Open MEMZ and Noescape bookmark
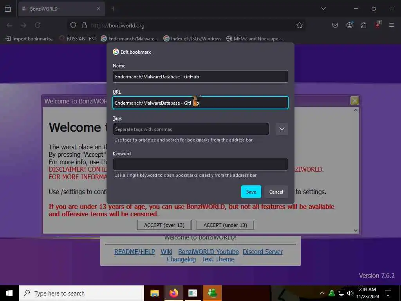401x301 pixels. [255, 39]
